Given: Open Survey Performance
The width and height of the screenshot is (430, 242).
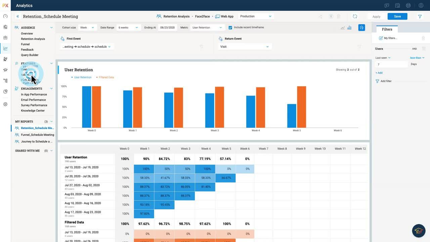Looking at the screenshot, I should point(34,105).
